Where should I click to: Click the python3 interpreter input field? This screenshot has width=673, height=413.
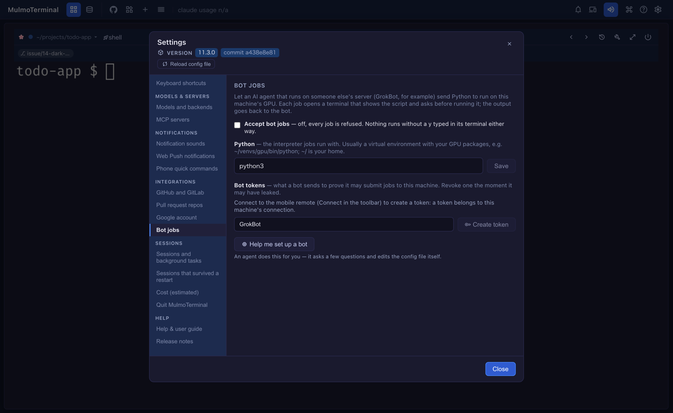tap(358, 166)
